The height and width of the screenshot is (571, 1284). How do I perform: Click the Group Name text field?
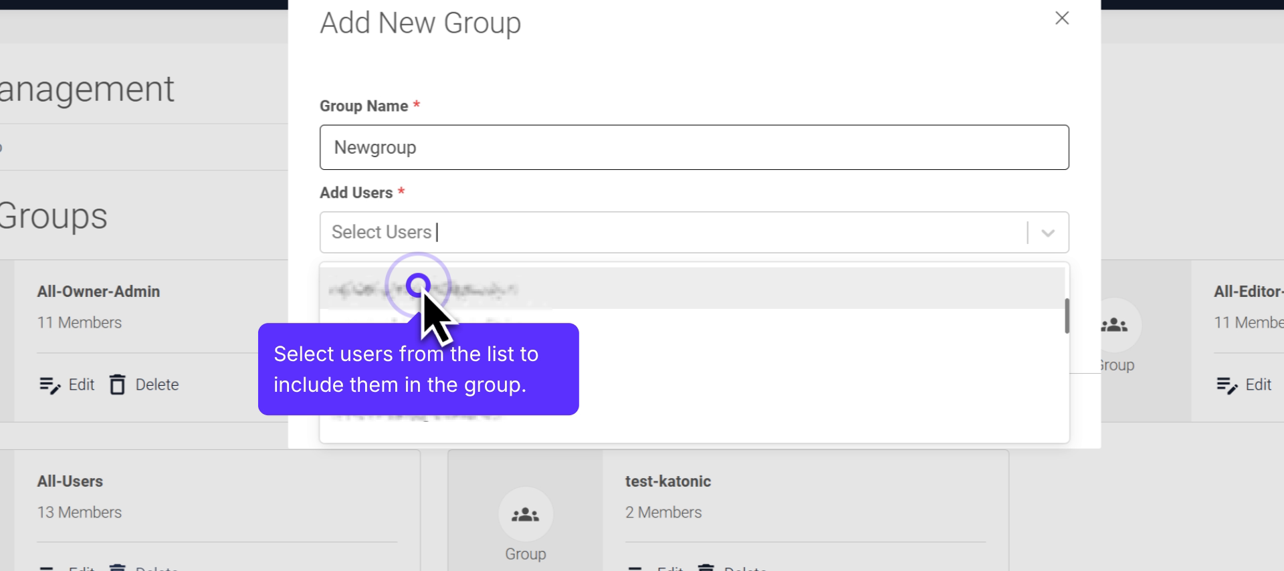[x=693, y=147]
